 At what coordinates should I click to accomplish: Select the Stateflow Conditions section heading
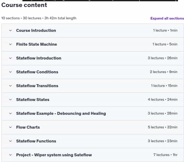click(x=37, y=72)
